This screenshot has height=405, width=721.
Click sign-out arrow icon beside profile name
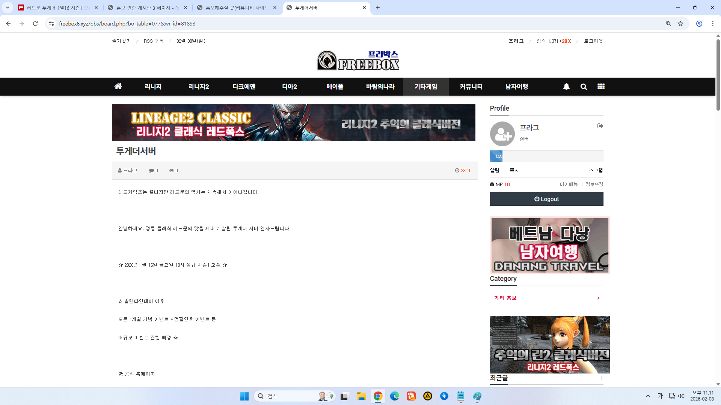point(600,126)
